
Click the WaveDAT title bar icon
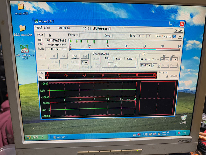pyautogui.click(x=36, y=21)
